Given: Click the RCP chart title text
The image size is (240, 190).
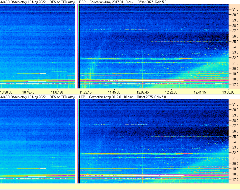Looking at the screenshot, I should click(x=83, y=2).
